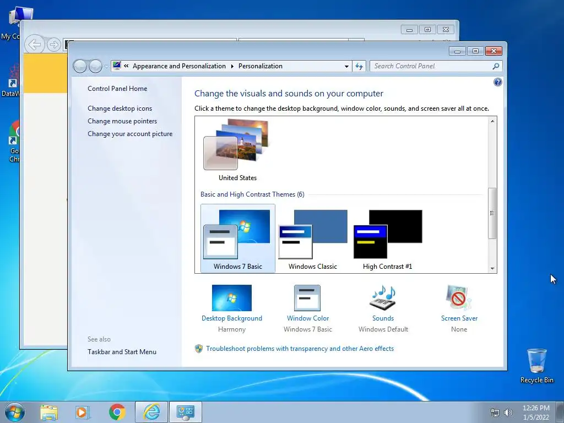The height and width of the screenshot is (423, 564).
Task: Launch Windows Media Player from taskbar
Action: pos(83,412)
